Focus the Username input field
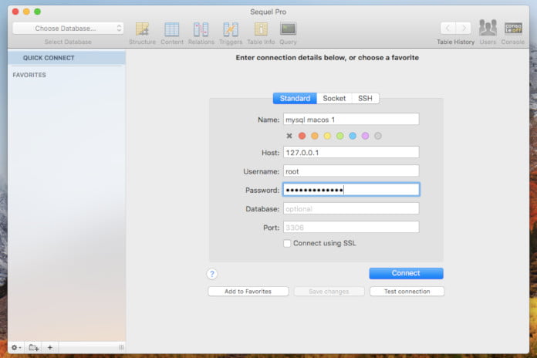 click(x=351, y=171)
